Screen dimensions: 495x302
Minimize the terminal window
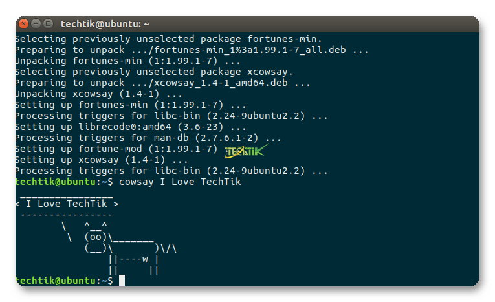click(36, 24)
